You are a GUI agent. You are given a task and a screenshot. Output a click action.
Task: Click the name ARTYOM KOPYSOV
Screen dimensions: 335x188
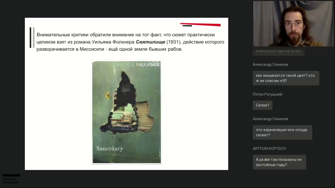[269, 149]
